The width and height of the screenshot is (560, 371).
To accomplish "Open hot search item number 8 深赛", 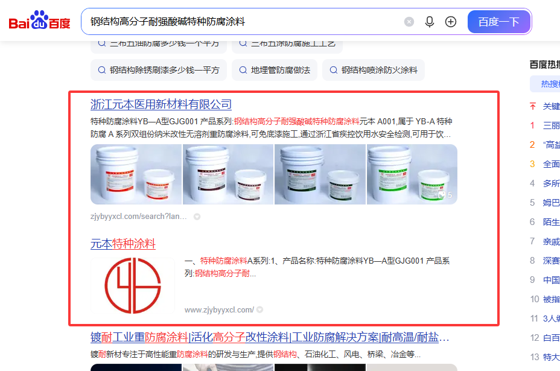I will click(551, 261).
